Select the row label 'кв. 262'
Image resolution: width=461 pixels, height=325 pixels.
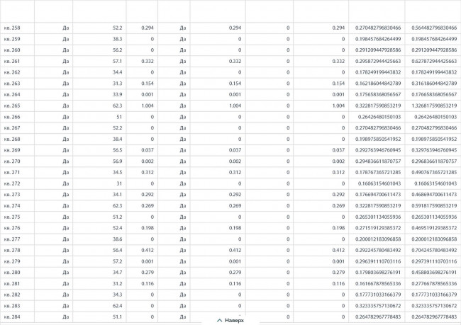pyautogui.click(x=12, y=72)
